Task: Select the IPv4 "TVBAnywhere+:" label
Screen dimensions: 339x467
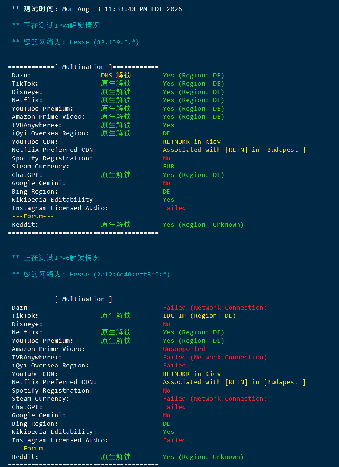Action: (x=37, y=125)
